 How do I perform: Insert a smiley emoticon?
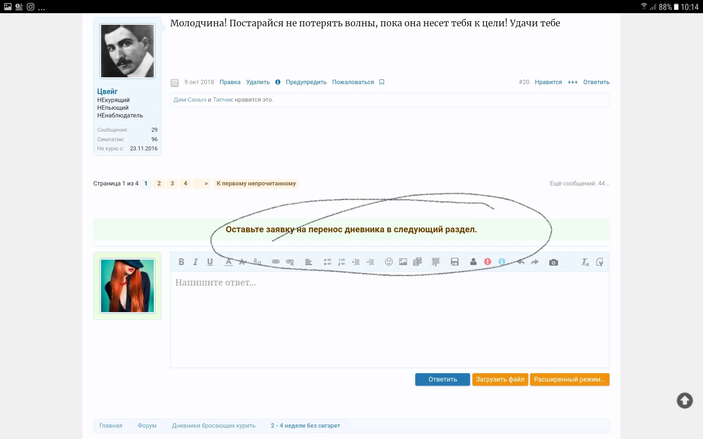click(388, 262)
